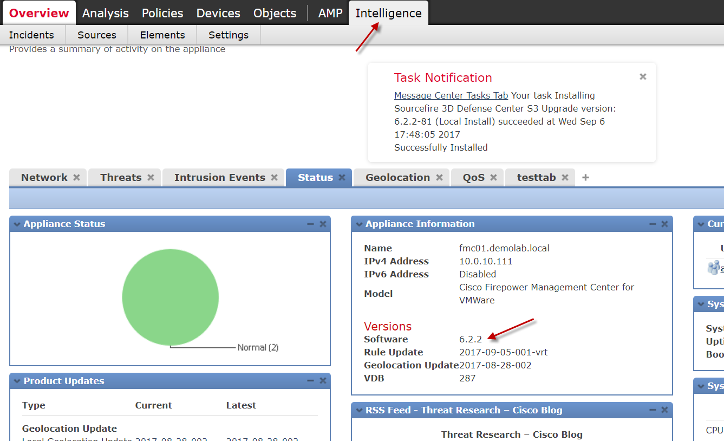724x441 pixels.
Task: Go to Settings submenu
Action: point(229,35)
